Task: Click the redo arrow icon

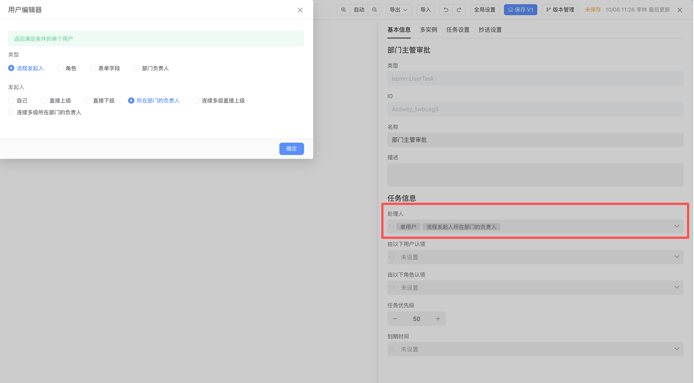Action: click(x=459, y=10)
